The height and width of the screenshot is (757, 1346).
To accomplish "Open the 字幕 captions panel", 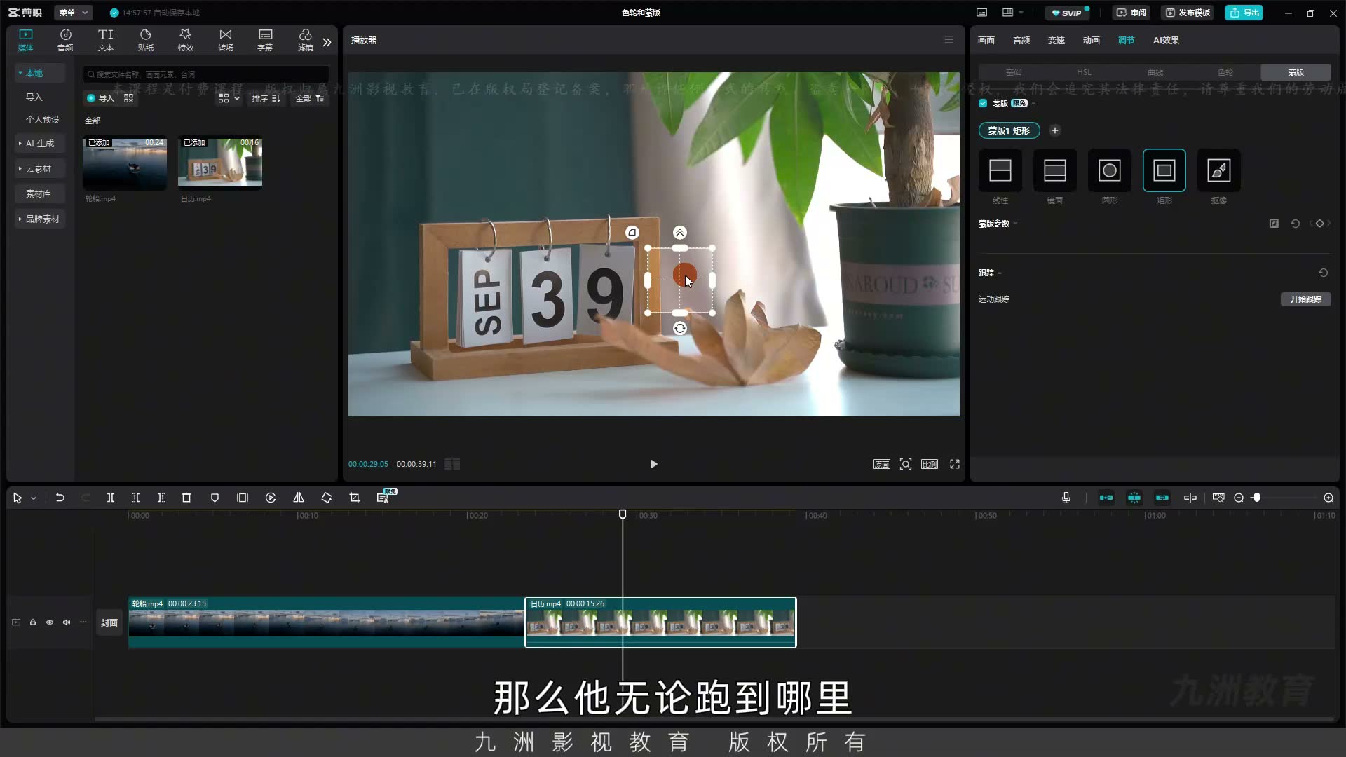I will click(265, 40).
